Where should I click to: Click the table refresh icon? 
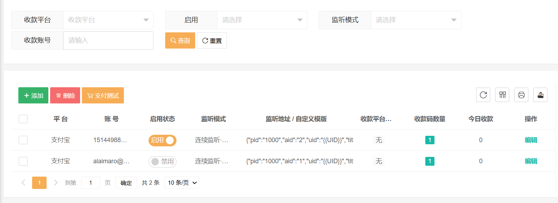click(x=483, y=95)
